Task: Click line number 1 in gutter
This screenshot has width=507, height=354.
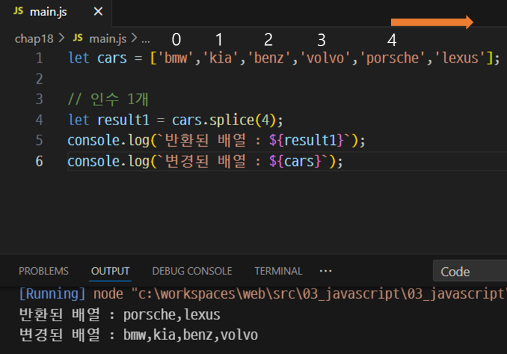Action: (39, 58)
